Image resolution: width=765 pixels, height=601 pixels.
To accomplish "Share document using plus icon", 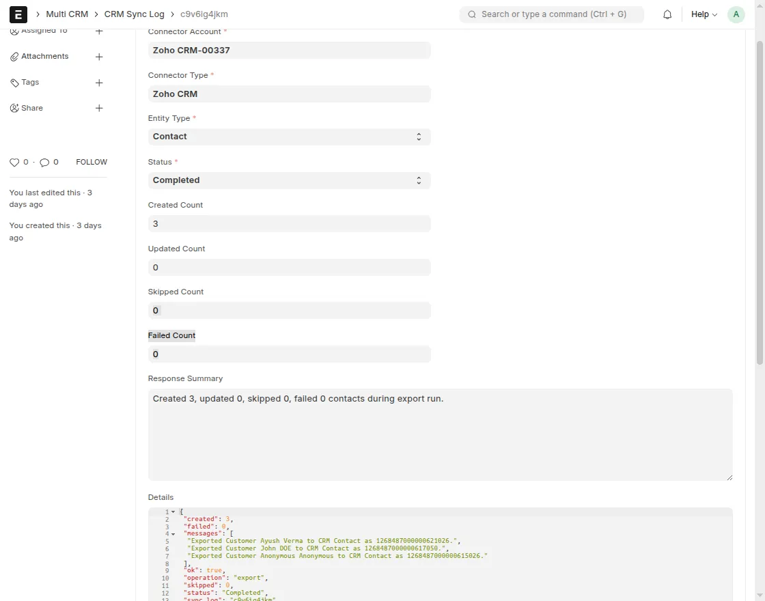I will click(99, 109).
